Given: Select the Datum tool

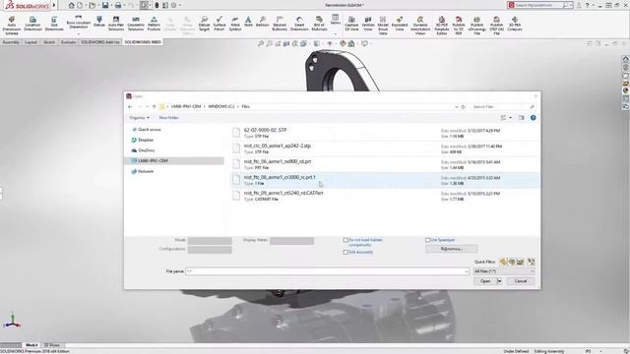Looking at the screenshot, I should pos(99,22).
